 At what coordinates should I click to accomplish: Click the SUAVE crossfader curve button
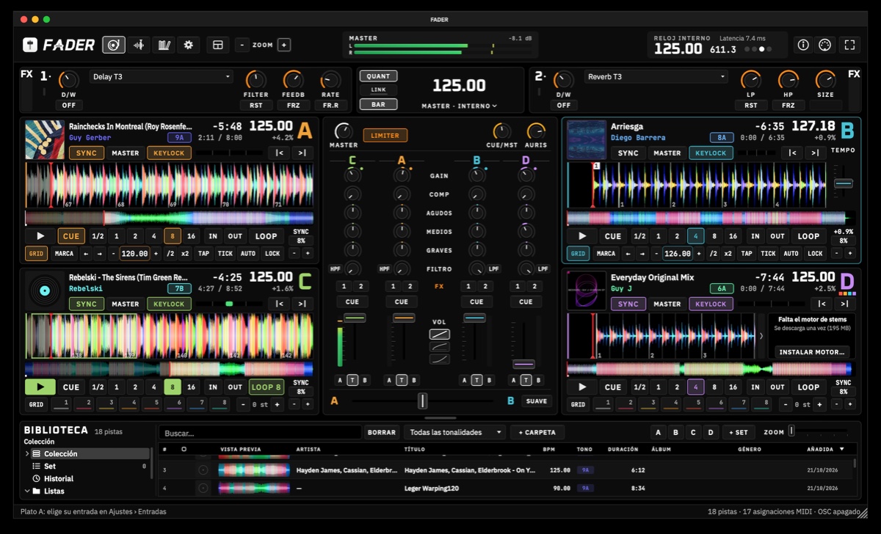click(x=537, y=401)
